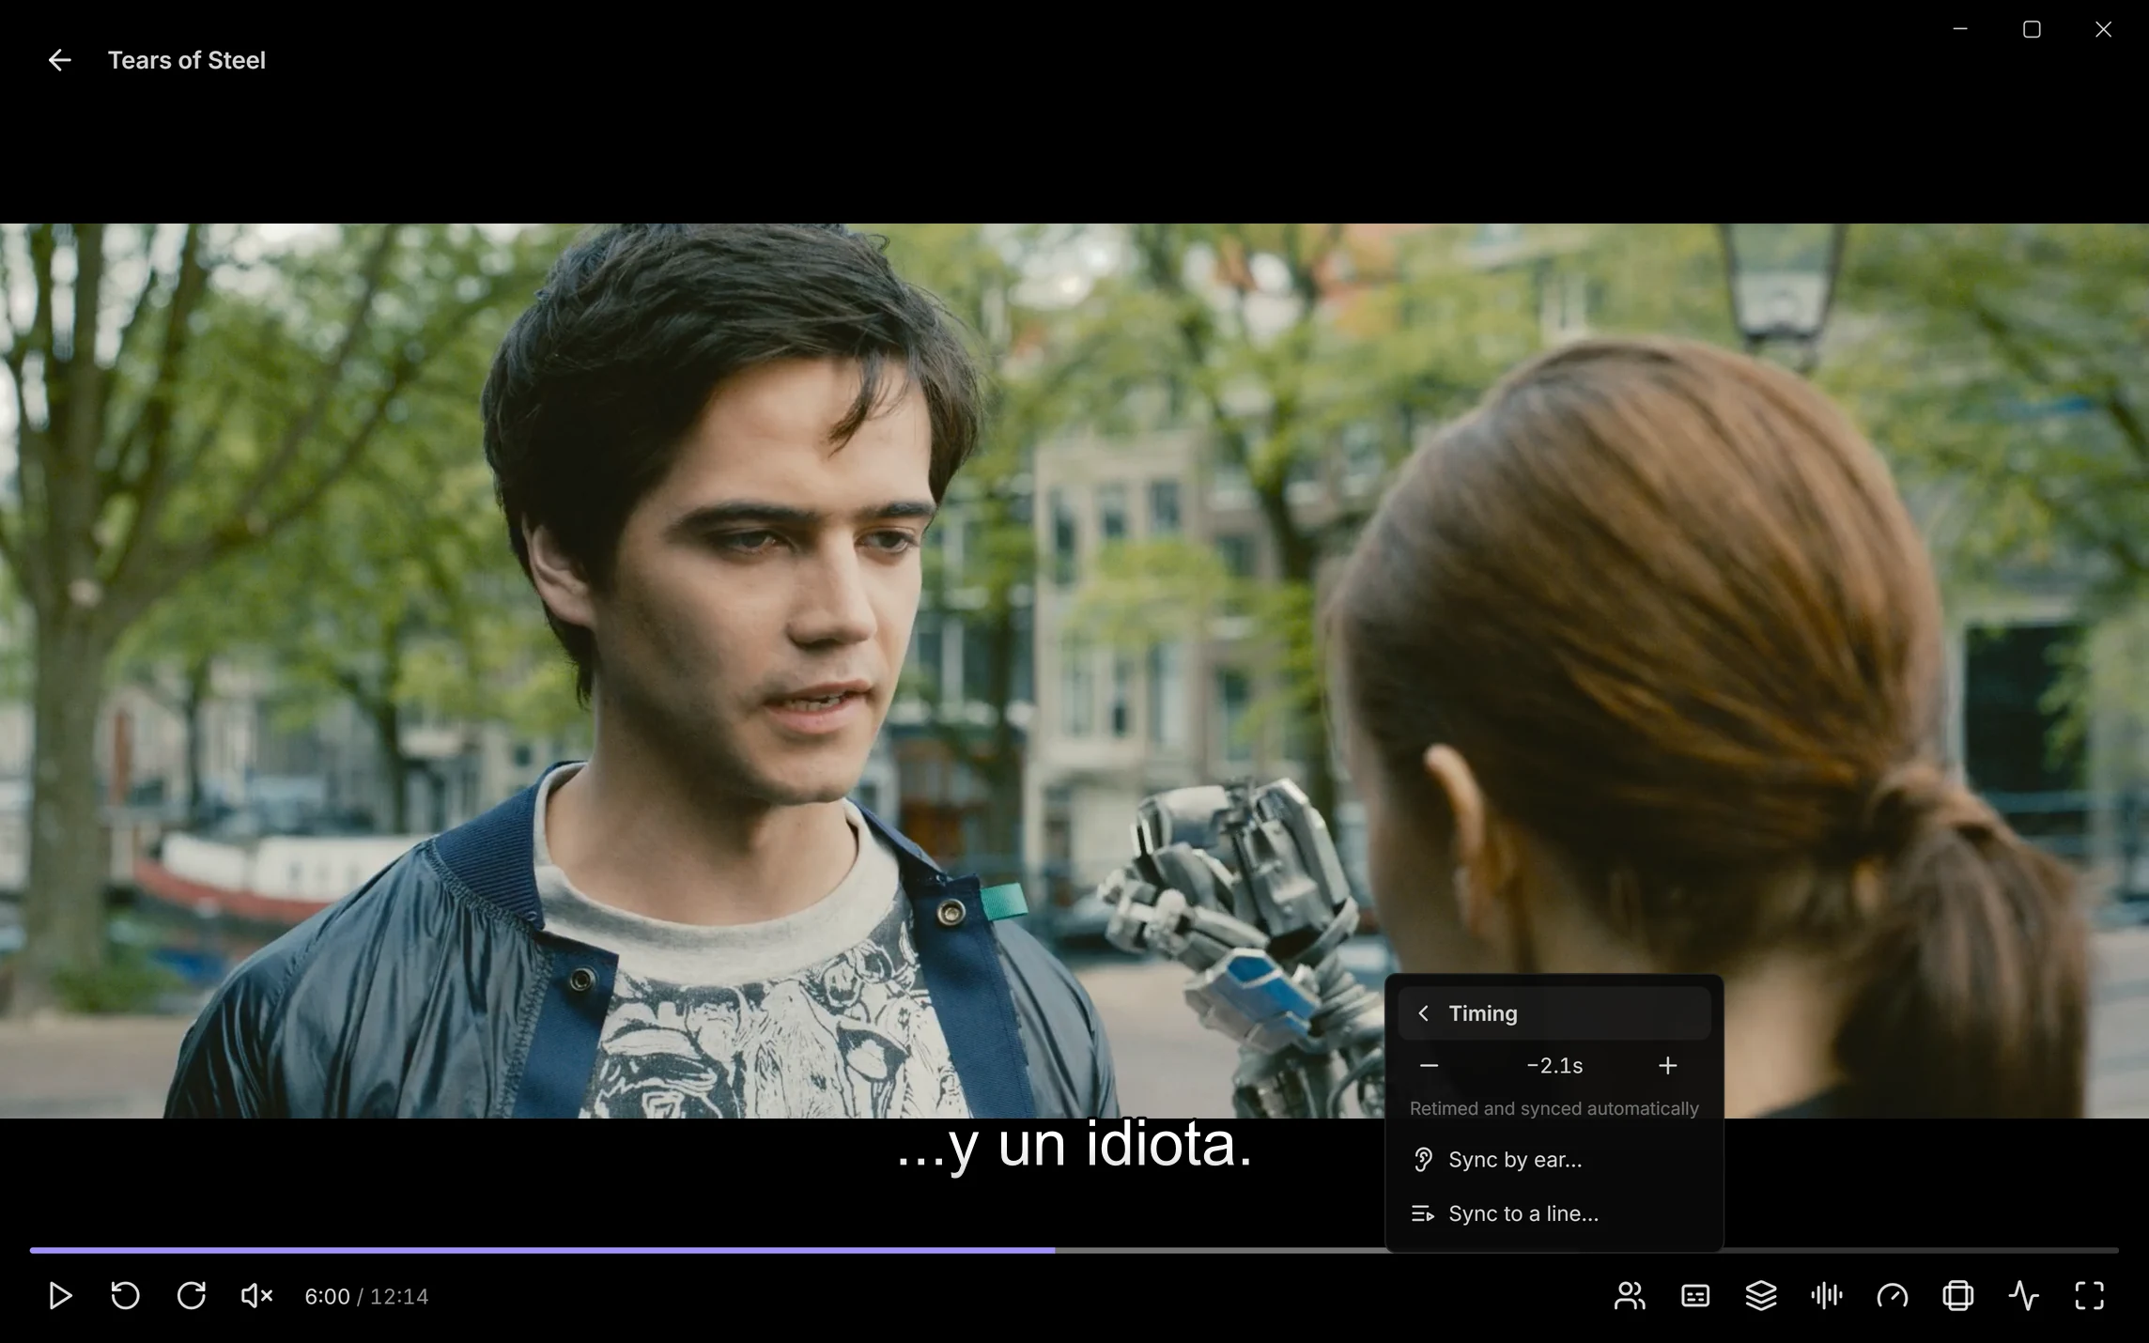The height and width of the screenshot is (1343, 2149).
Task: Skip forward using the clockwise arrow icon
Action: [x=192, y=1296]
